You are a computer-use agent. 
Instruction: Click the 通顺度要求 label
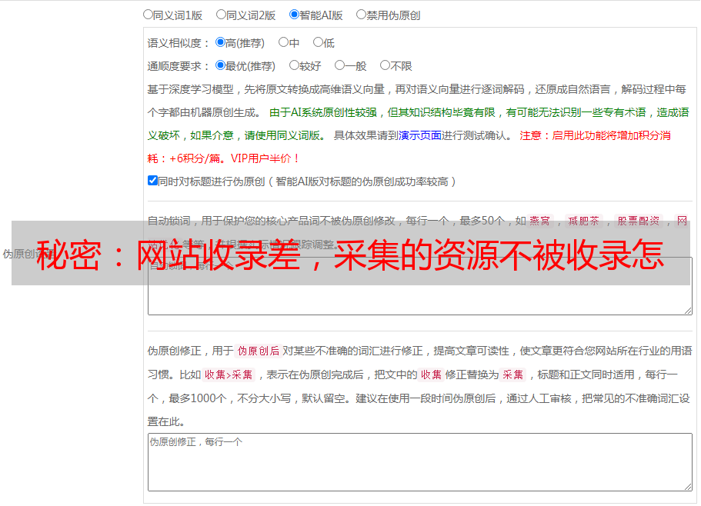coord(179,66)
